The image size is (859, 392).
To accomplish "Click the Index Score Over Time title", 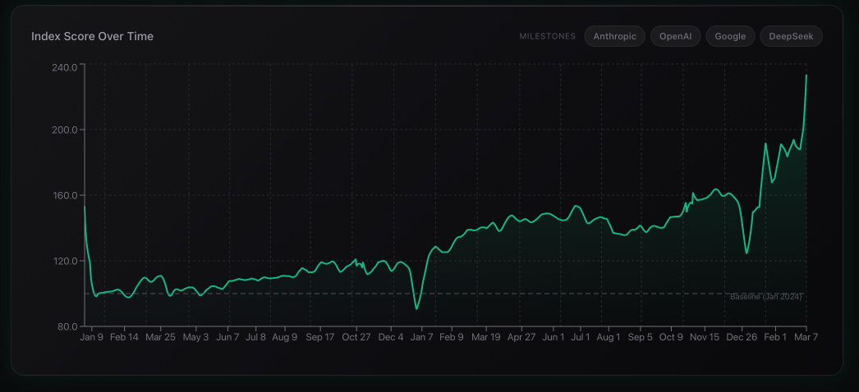I will (92, 36).
